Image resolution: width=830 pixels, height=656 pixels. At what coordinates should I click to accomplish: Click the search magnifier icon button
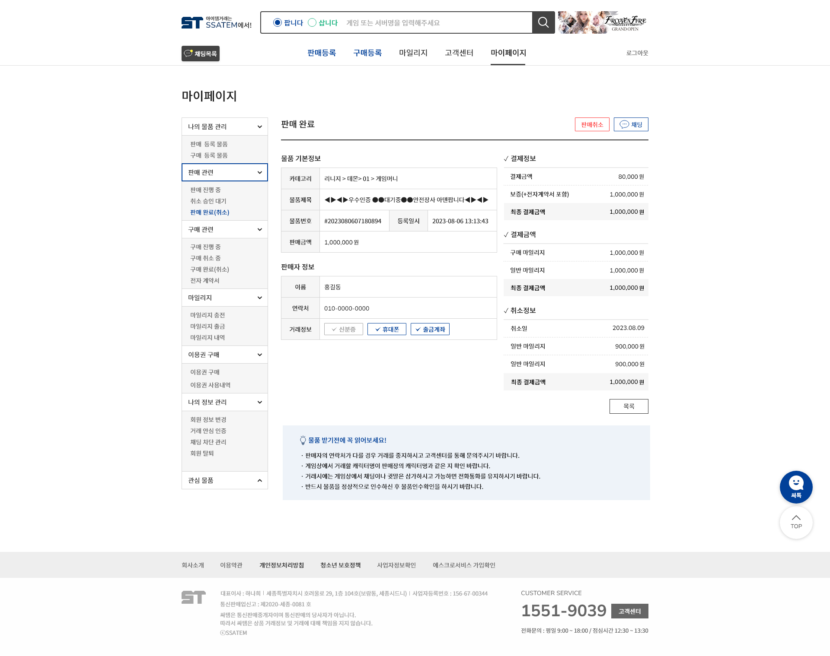(543, 22)
